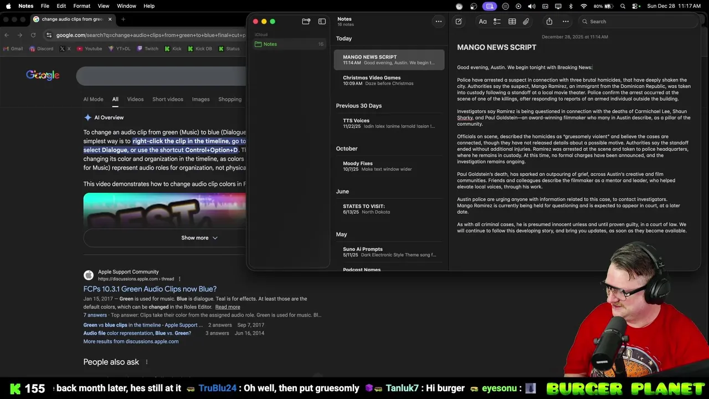
Task: Switch to Short videos search tab
Action: click(168, 99)
